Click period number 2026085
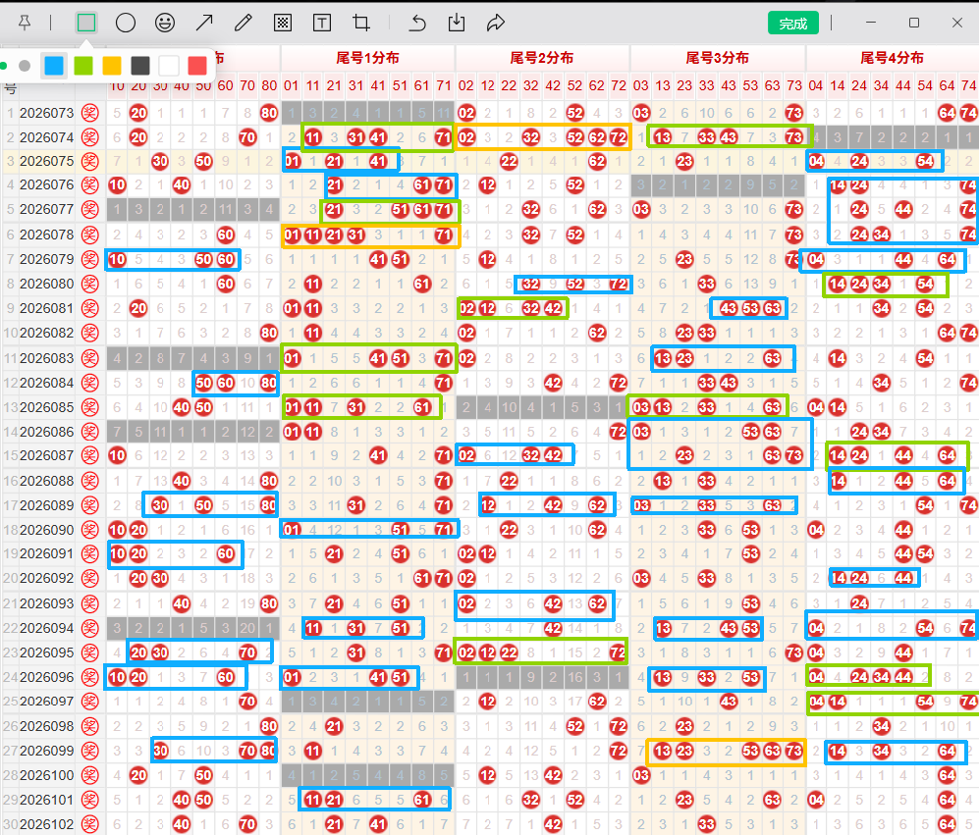The image size is (979, 835). tap(47, 407)
